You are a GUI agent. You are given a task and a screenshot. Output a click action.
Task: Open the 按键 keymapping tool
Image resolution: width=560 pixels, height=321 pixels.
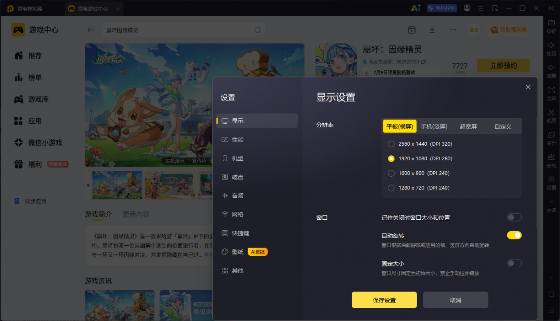(x=551, y=26)
